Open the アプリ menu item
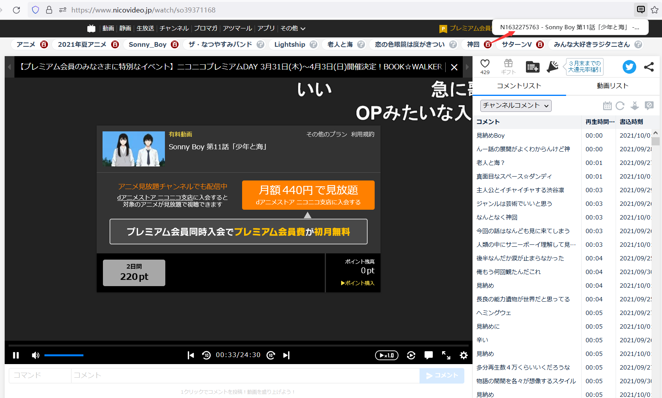The width and height of the screenshot is (662, 398). pyautogui.click(x=266, y=28)
